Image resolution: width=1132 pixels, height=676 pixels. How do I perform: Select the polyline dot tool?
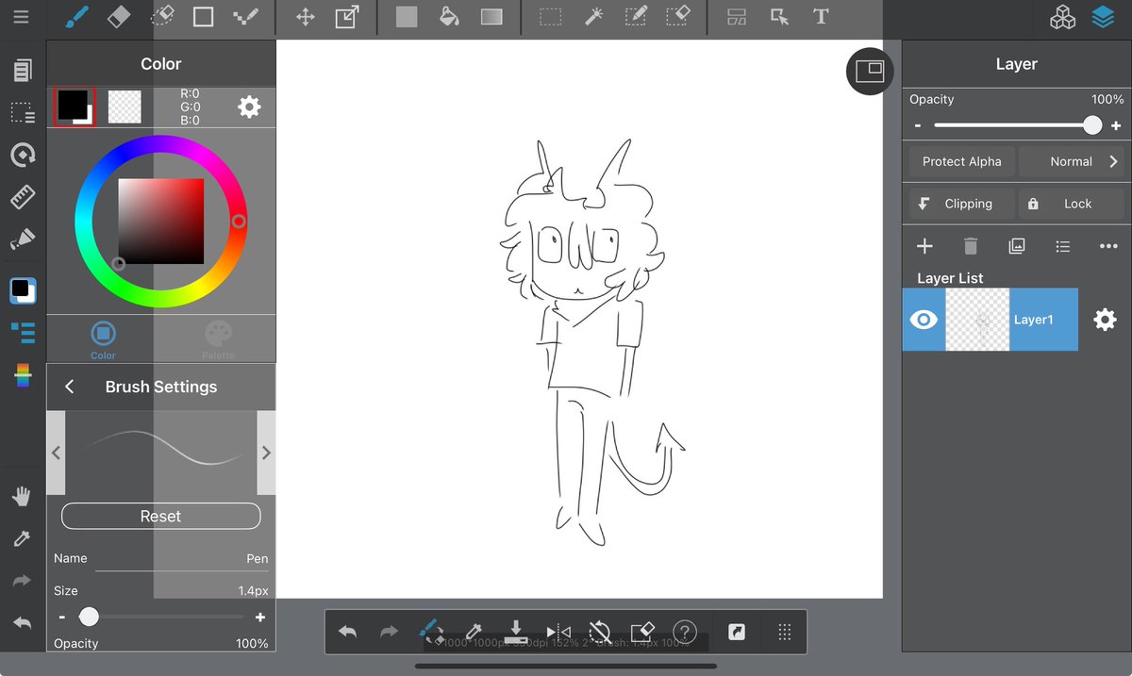click(x=245, y=17)
